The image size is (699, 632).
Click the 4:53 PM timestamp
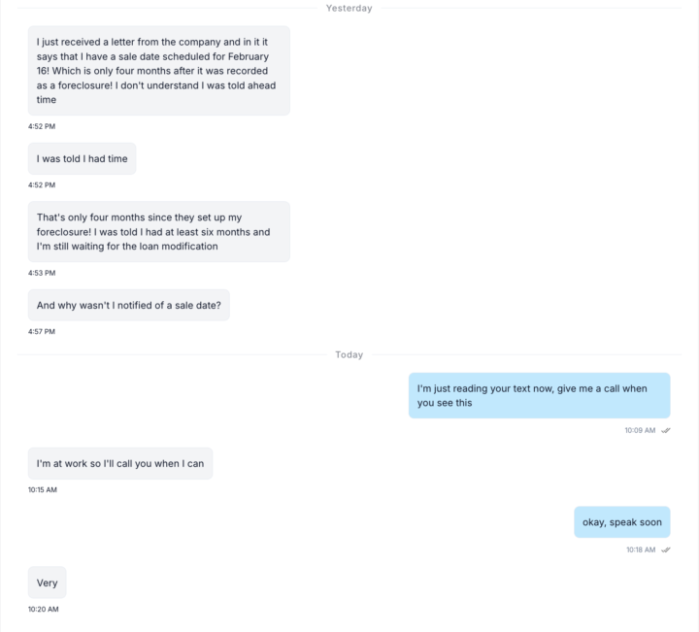pos(42,273)
